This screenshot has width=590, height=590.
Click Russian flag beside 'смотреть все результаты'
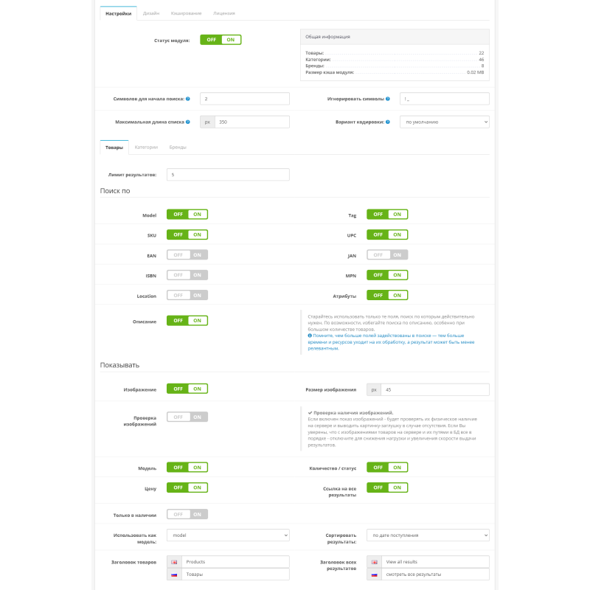coord(375,574)
